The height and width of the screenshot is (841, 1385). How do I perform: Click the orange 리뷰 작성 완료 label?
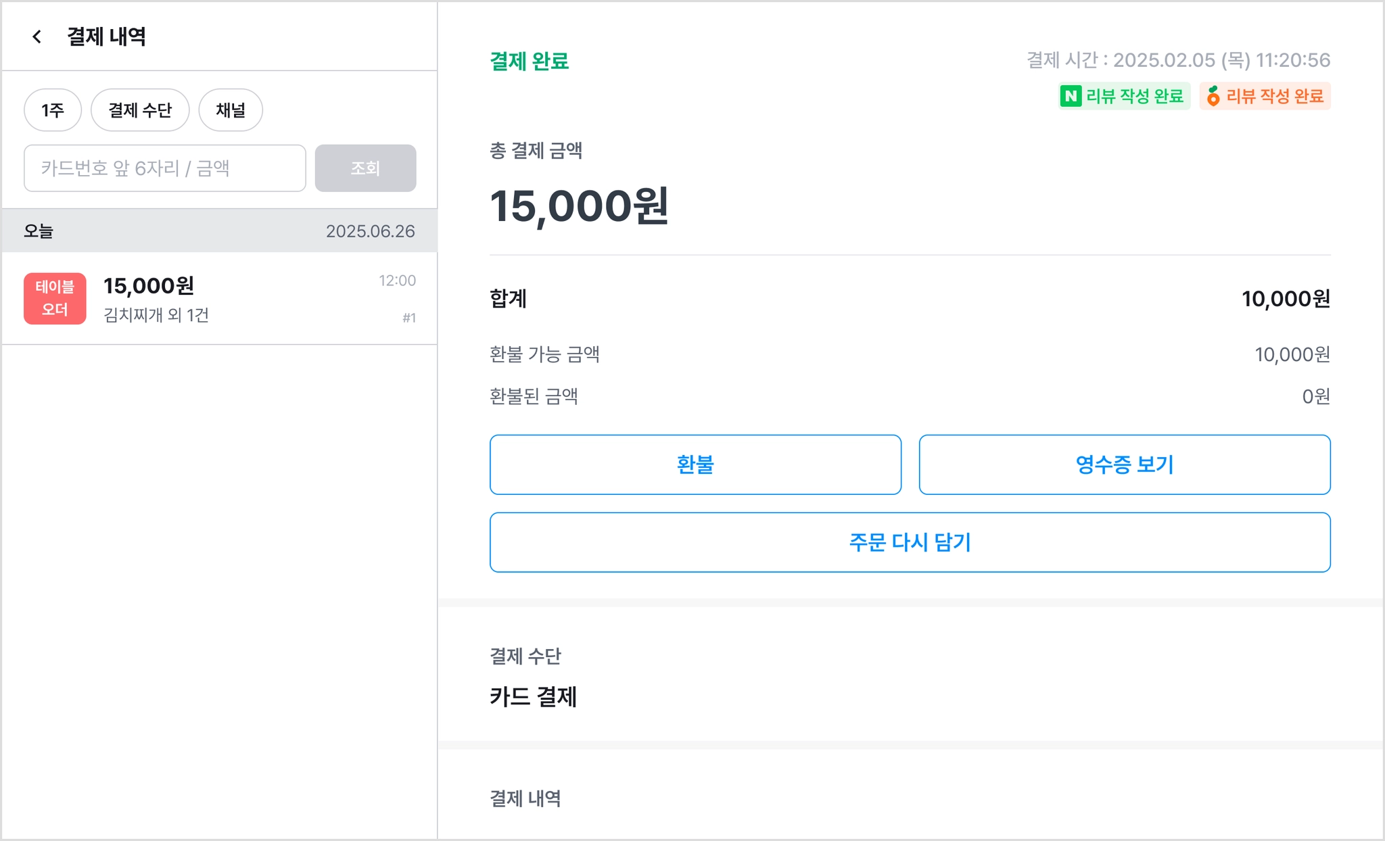[x=1274, y=96]
